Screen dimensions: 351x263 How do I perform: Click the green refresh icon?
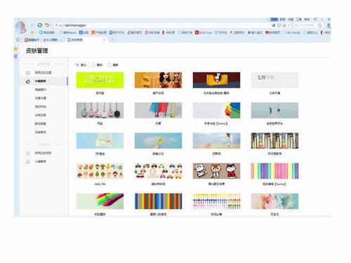click(x=40, y=25)
